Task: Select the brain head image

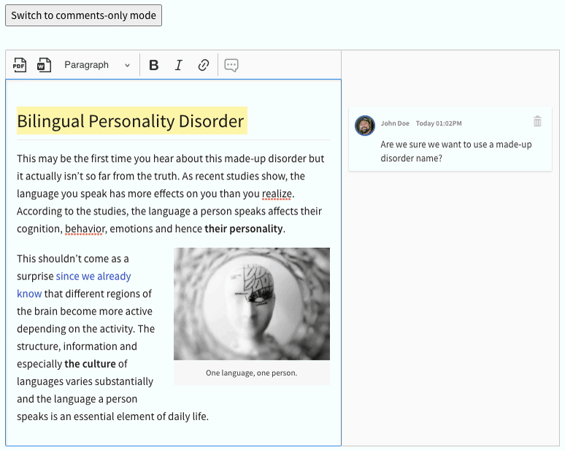Action: click(x=251, y=303)
